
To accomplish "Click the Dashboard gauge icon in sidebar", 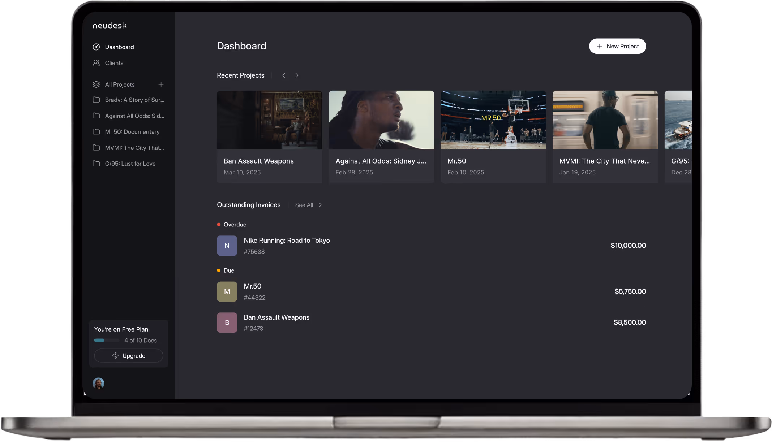I will point(96,47).
